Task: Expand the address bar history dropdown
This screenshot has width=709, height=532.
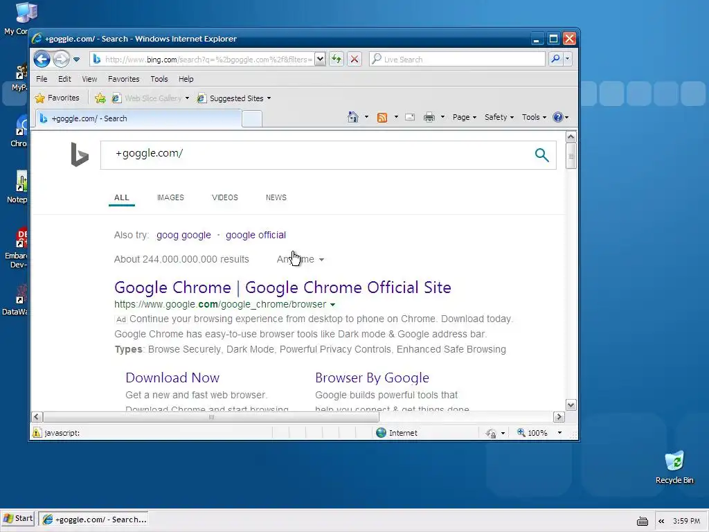Action: (x=320, y=60)
